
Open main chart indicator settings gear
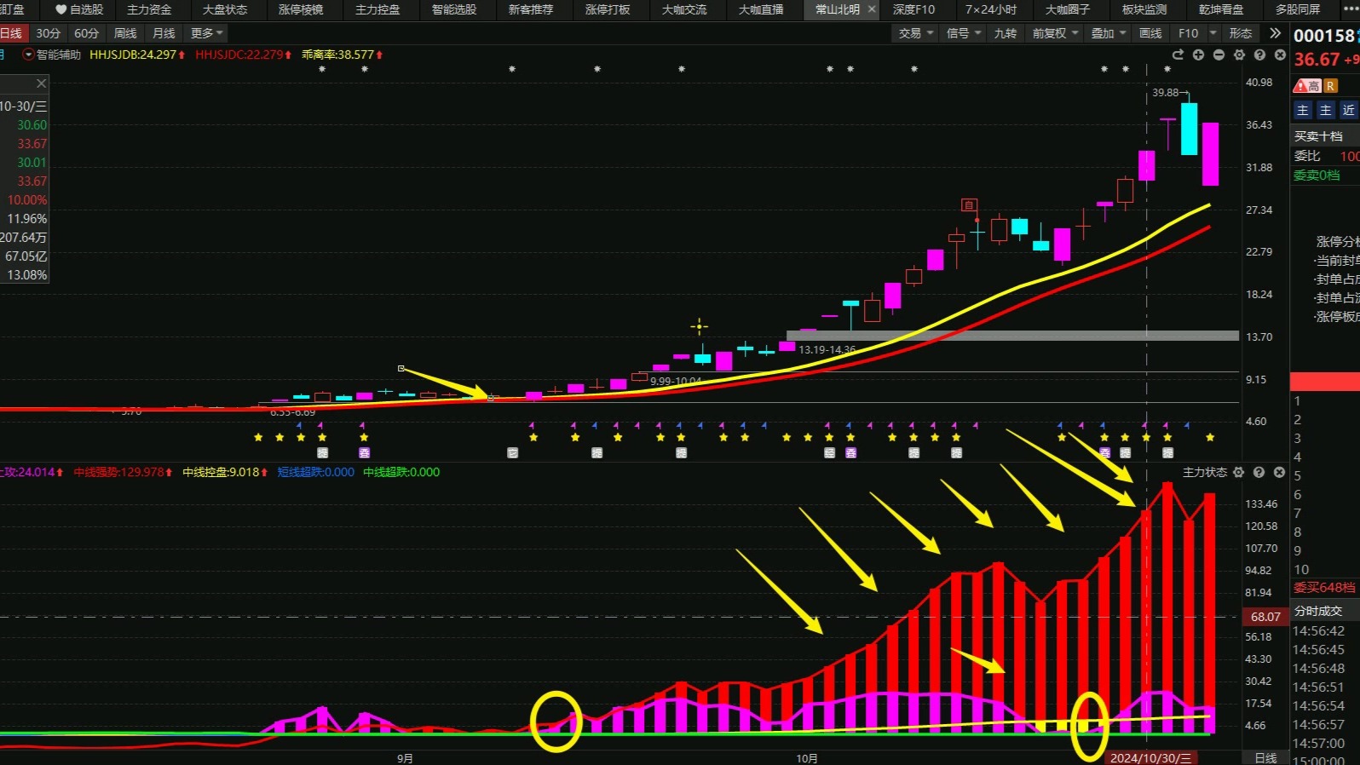1239,55
